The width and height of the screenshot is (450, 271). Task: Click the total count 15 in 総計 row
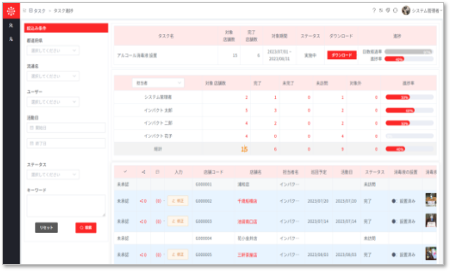[x=244, y=149]
